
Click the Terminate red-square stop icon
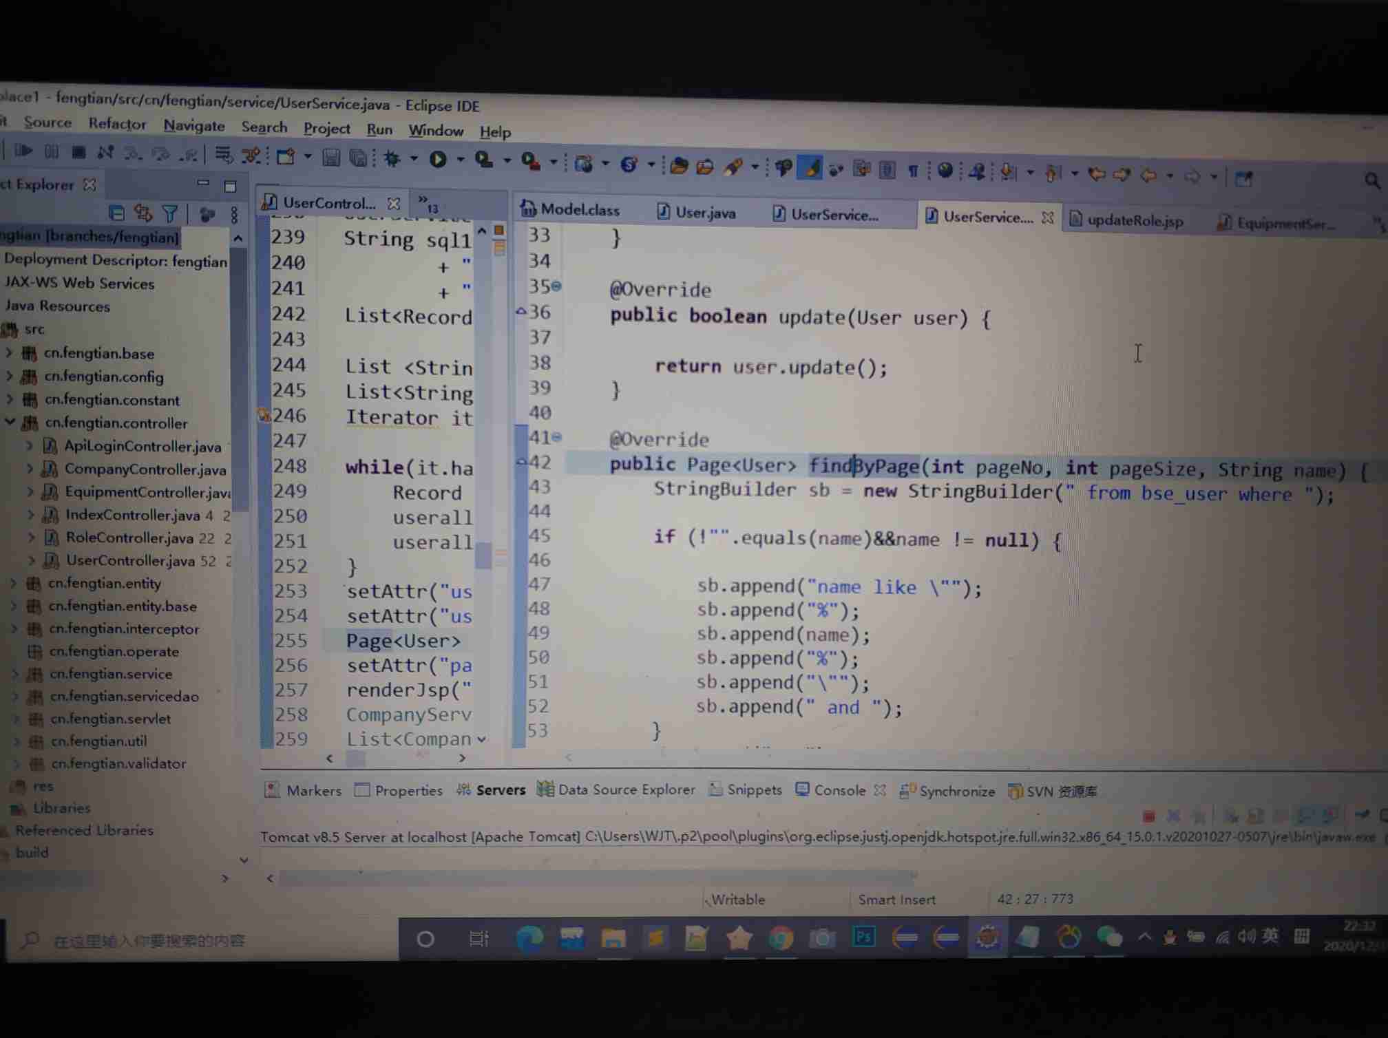tap(1148, 816)
